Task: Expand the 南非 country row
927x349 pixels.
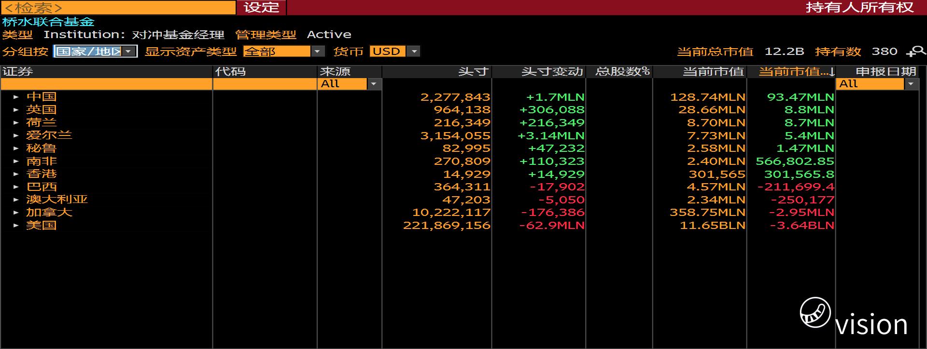Action: pos(16,161)
